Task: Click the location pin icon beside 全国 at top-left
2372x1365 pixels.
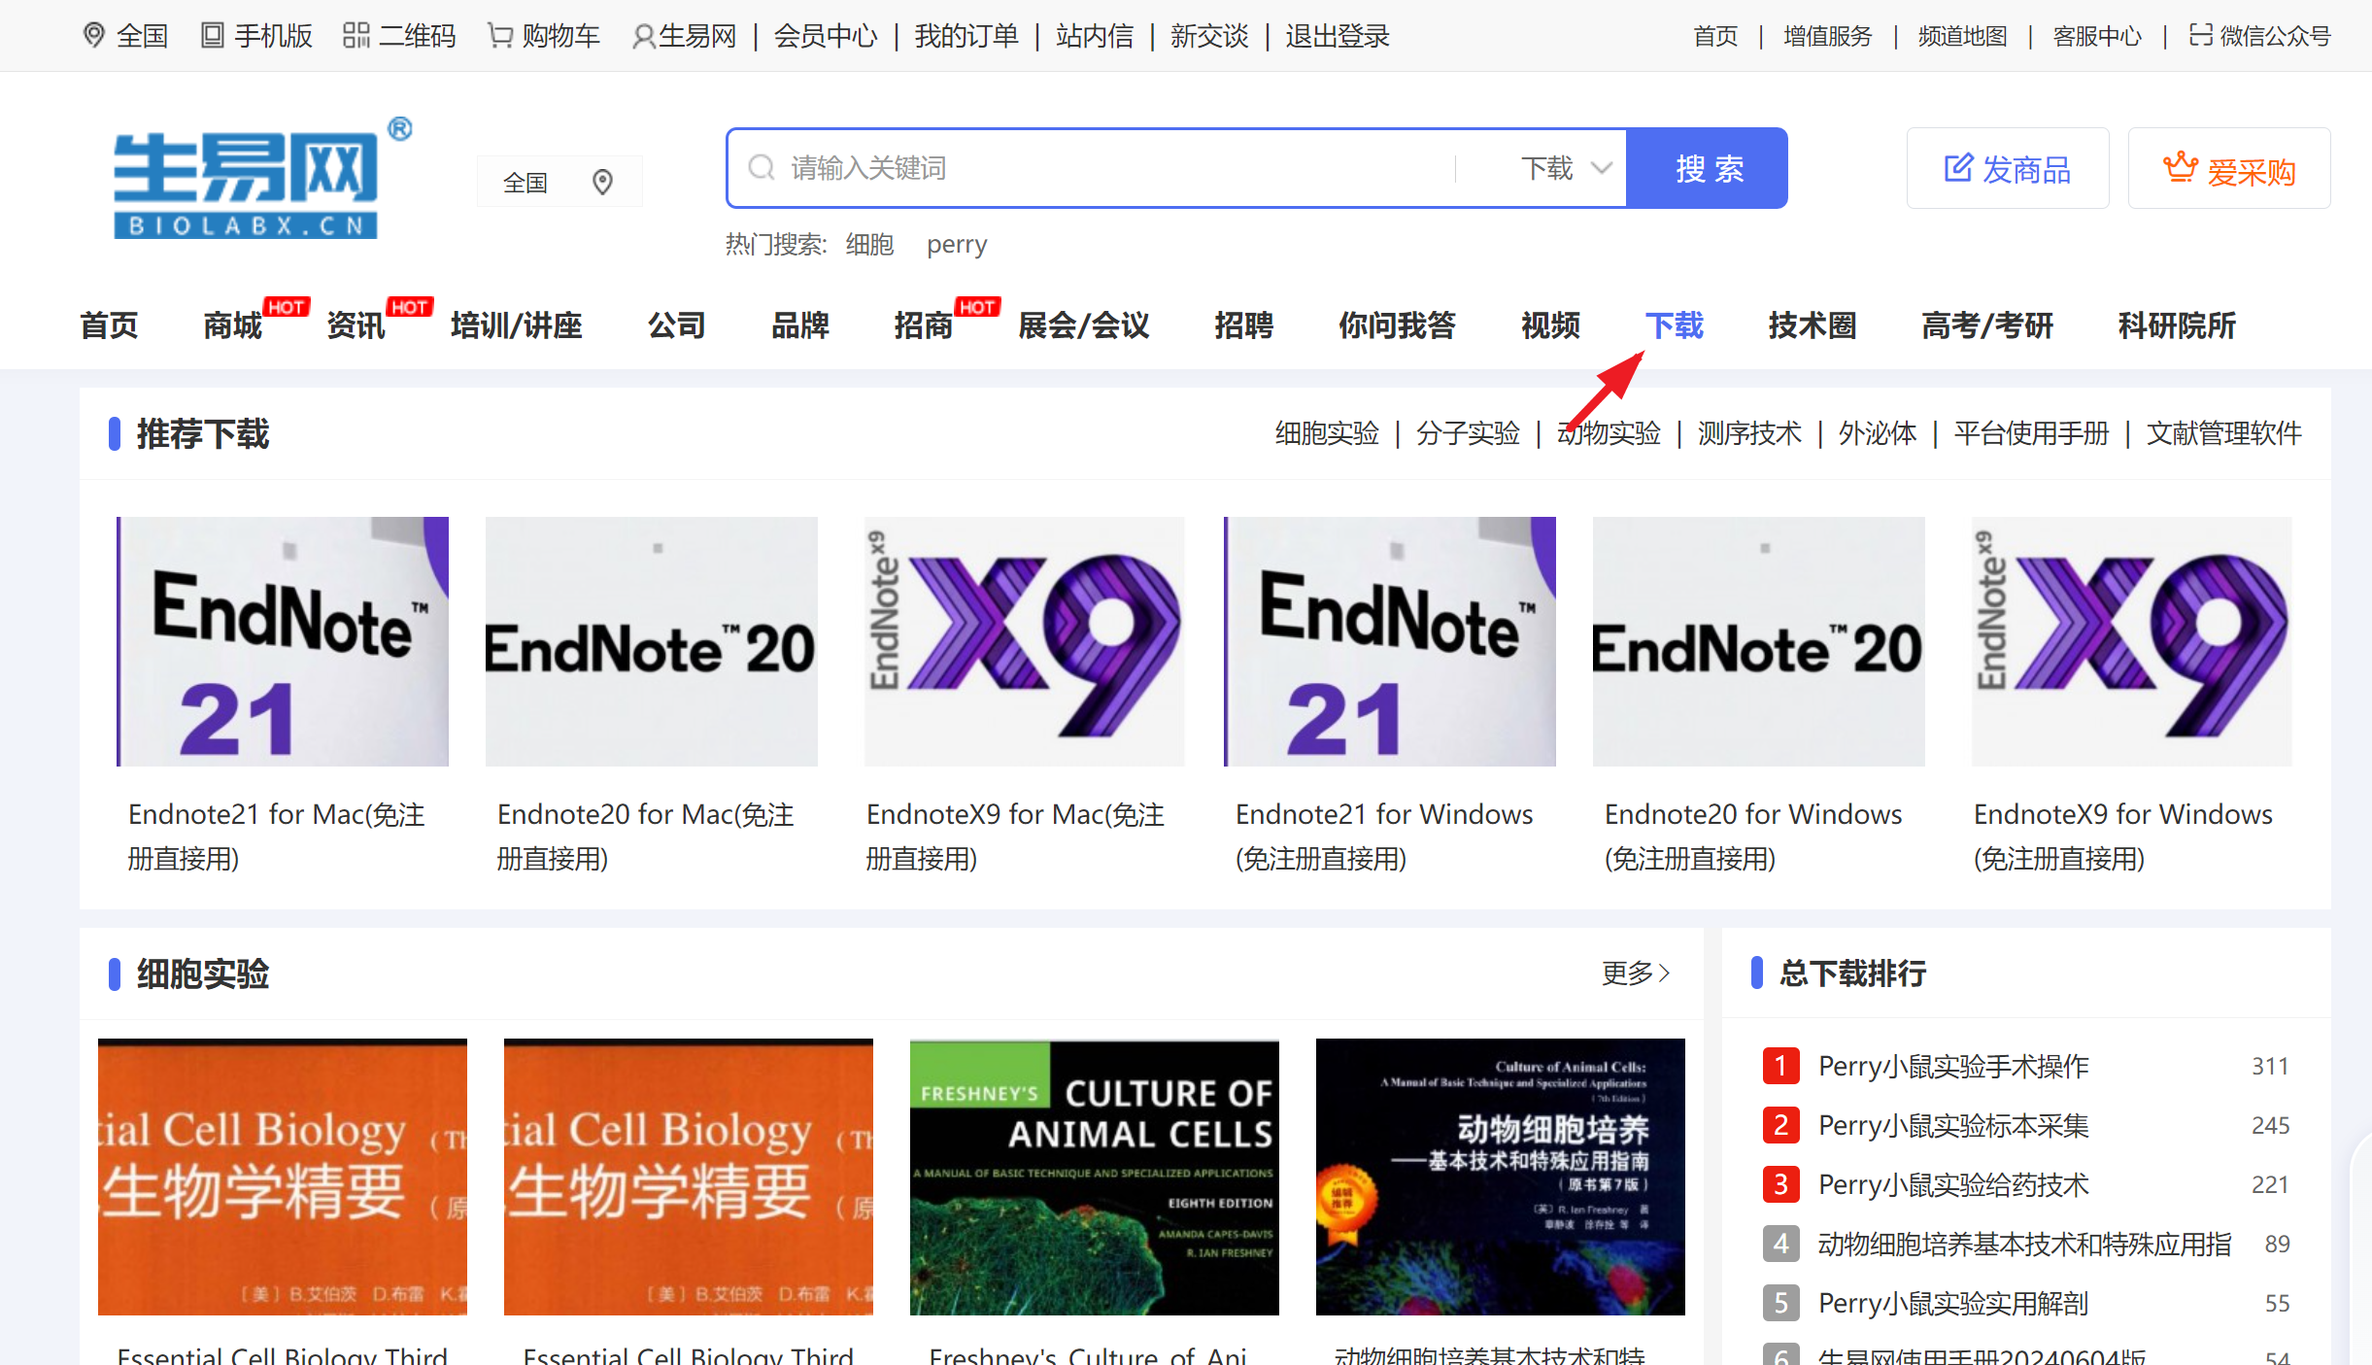Action: tap(93, 35)
